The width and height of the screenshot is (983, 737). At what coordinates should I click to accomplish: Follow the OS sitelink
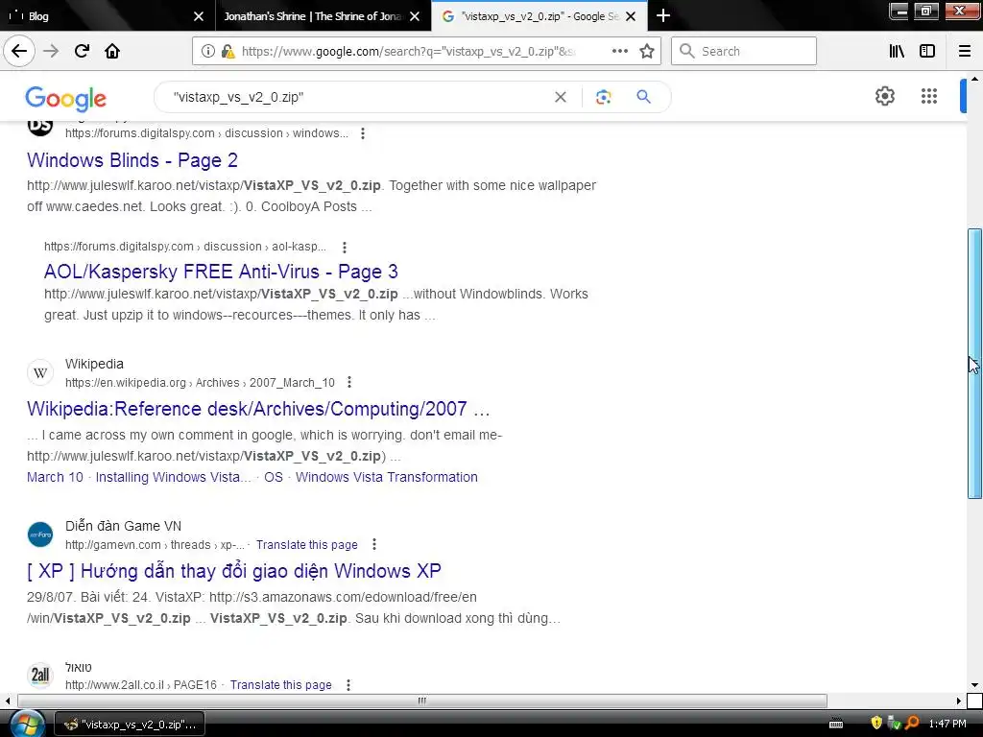click(x=274, y=477)
